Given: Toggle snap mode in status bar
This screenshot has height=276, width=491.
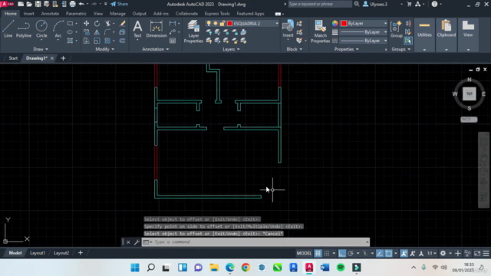Looking at the screenshot, I should (327, 253).
